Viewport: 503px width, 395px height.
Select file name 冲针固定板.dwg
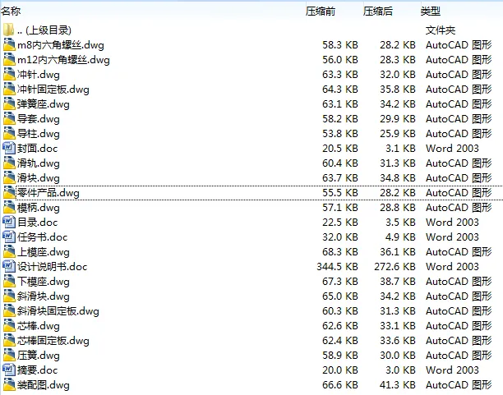(53, 90)
